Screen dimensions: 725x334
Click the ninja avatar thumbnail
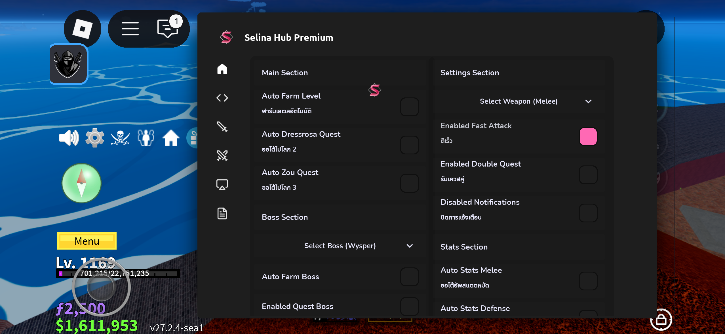click(x=69, y=64)
